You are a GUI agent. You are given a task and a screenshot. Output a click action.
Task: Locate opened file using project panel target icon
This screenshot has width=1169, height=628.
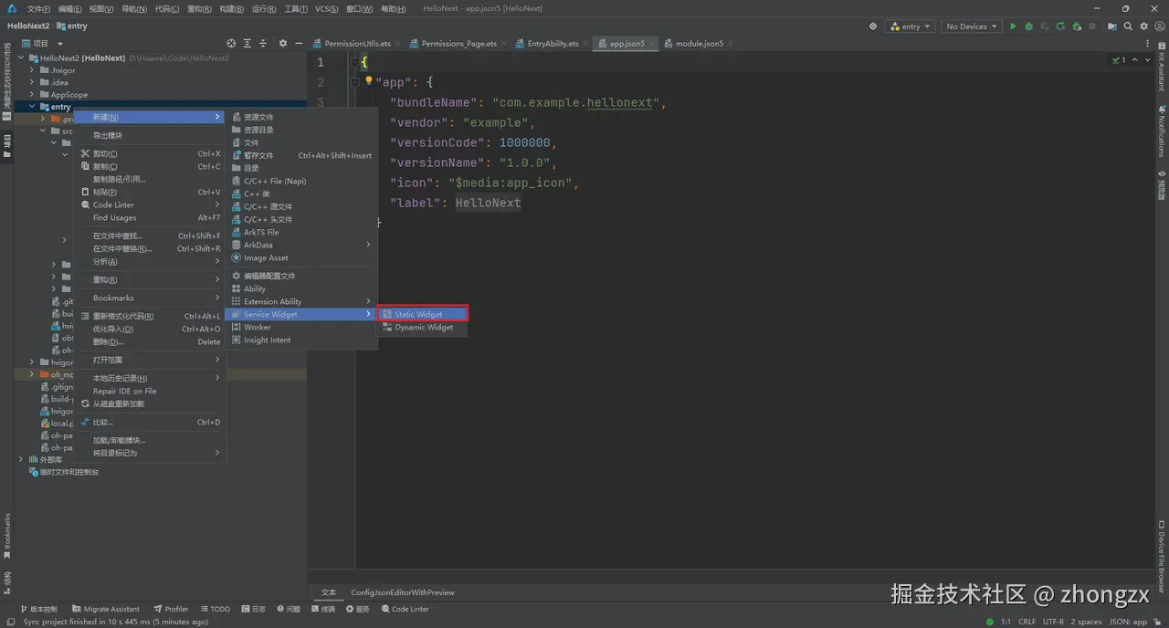(231, 43)
